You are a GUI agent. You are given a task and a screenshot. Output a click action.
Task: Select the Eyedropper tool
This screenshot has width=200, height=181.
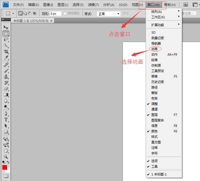pos(6,58)
